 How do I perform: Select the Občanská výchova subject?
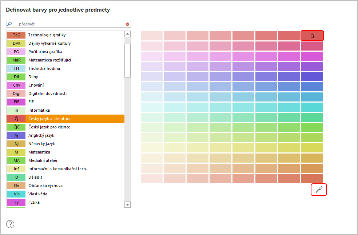coord(65,186)
